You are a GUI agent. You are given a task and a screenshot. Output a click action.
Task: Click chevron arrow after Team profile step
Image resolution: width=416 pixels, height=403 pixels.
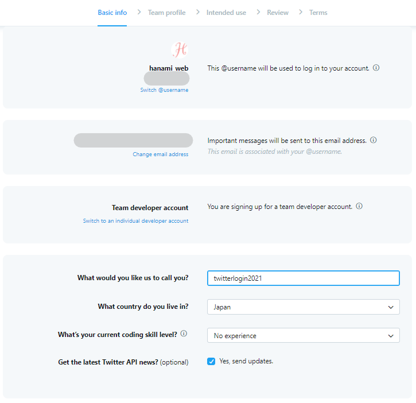(198, 12)
